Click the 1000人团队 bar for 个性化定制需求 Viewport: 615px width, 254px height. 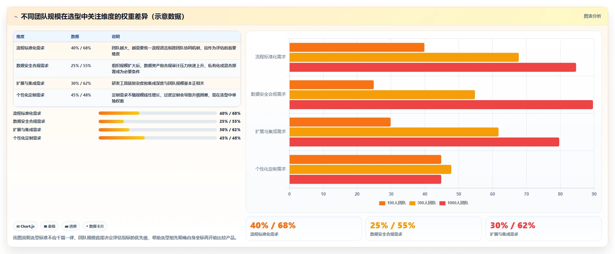(365, 180)
